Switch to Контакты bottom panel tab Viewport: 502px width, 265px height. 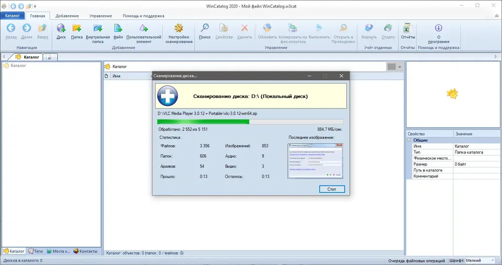point(85,251)
